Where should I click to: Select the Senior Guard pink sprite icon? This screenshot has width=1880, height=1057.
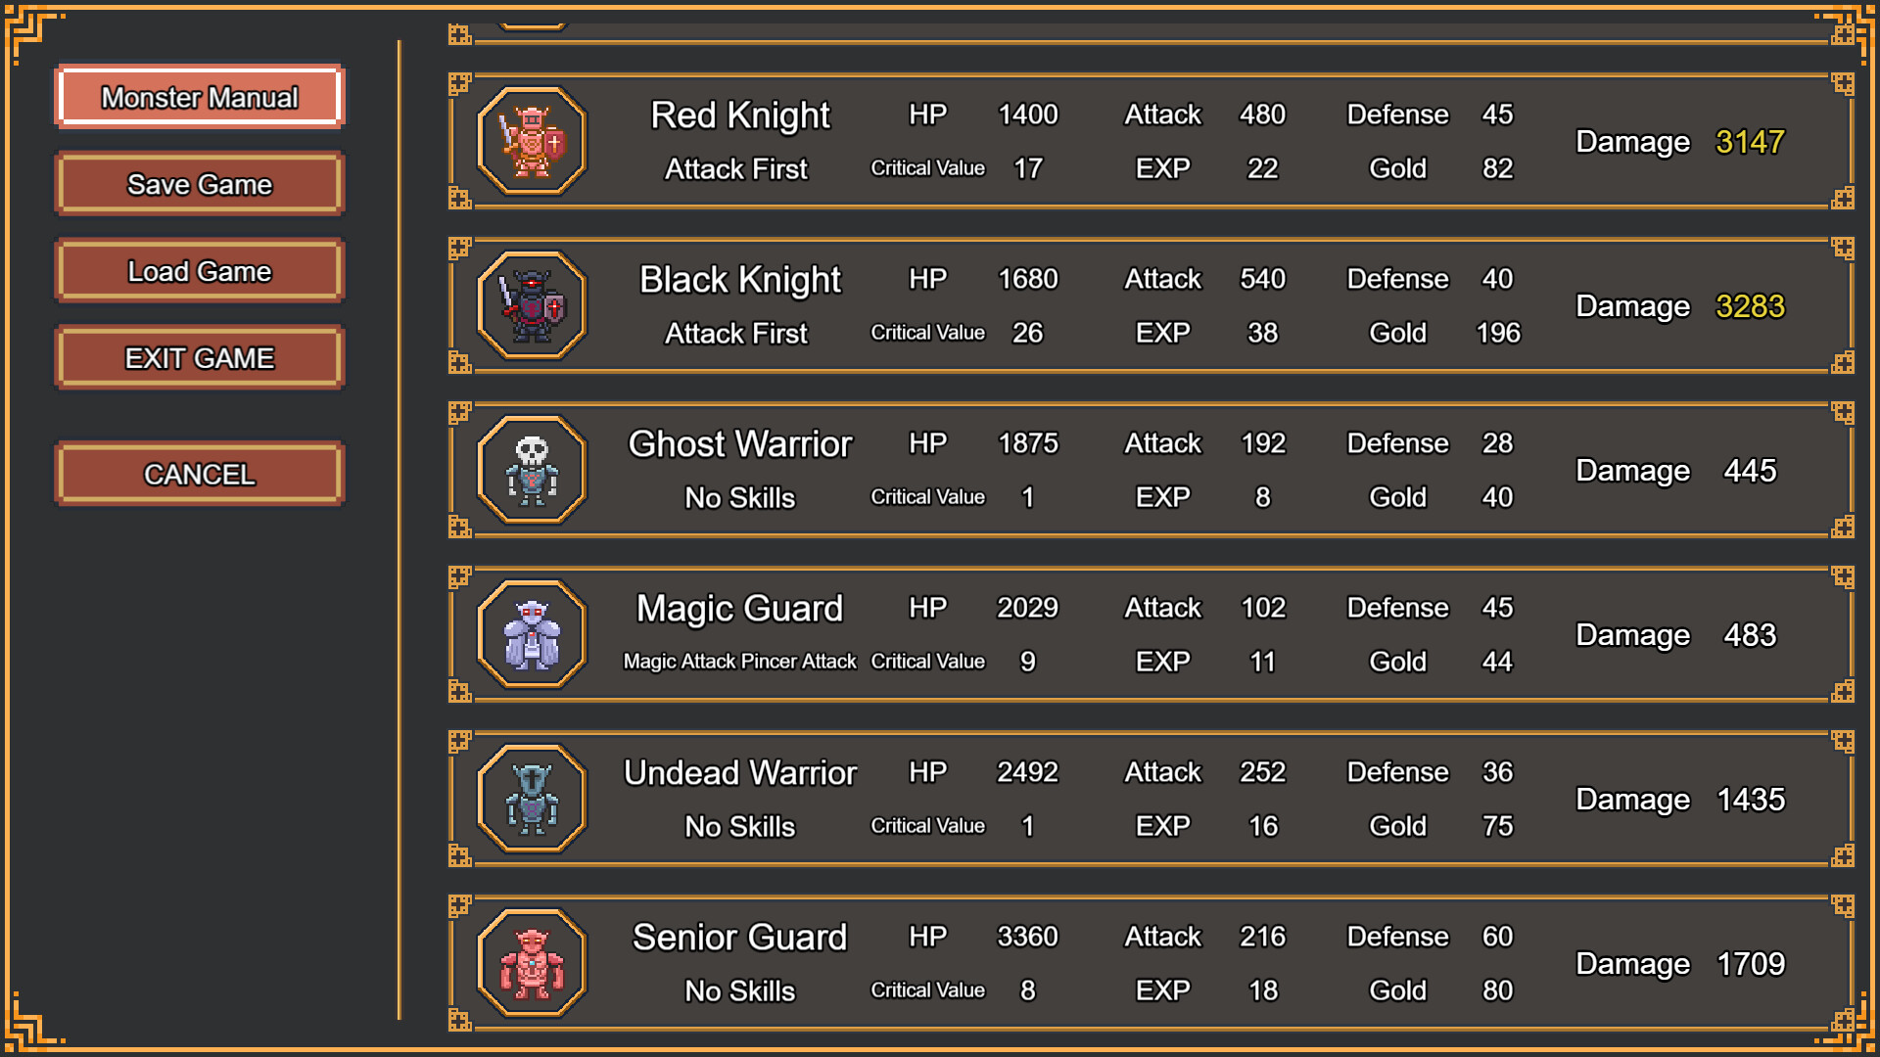point(530,962)
